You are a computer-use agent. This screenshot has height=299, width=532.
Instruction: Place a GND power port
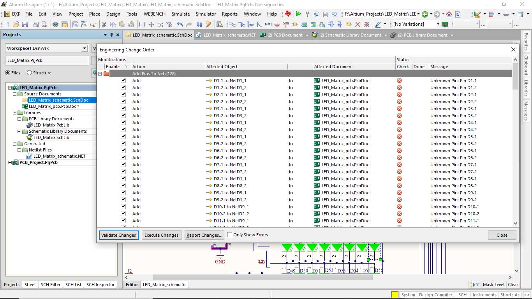(277, 25)
